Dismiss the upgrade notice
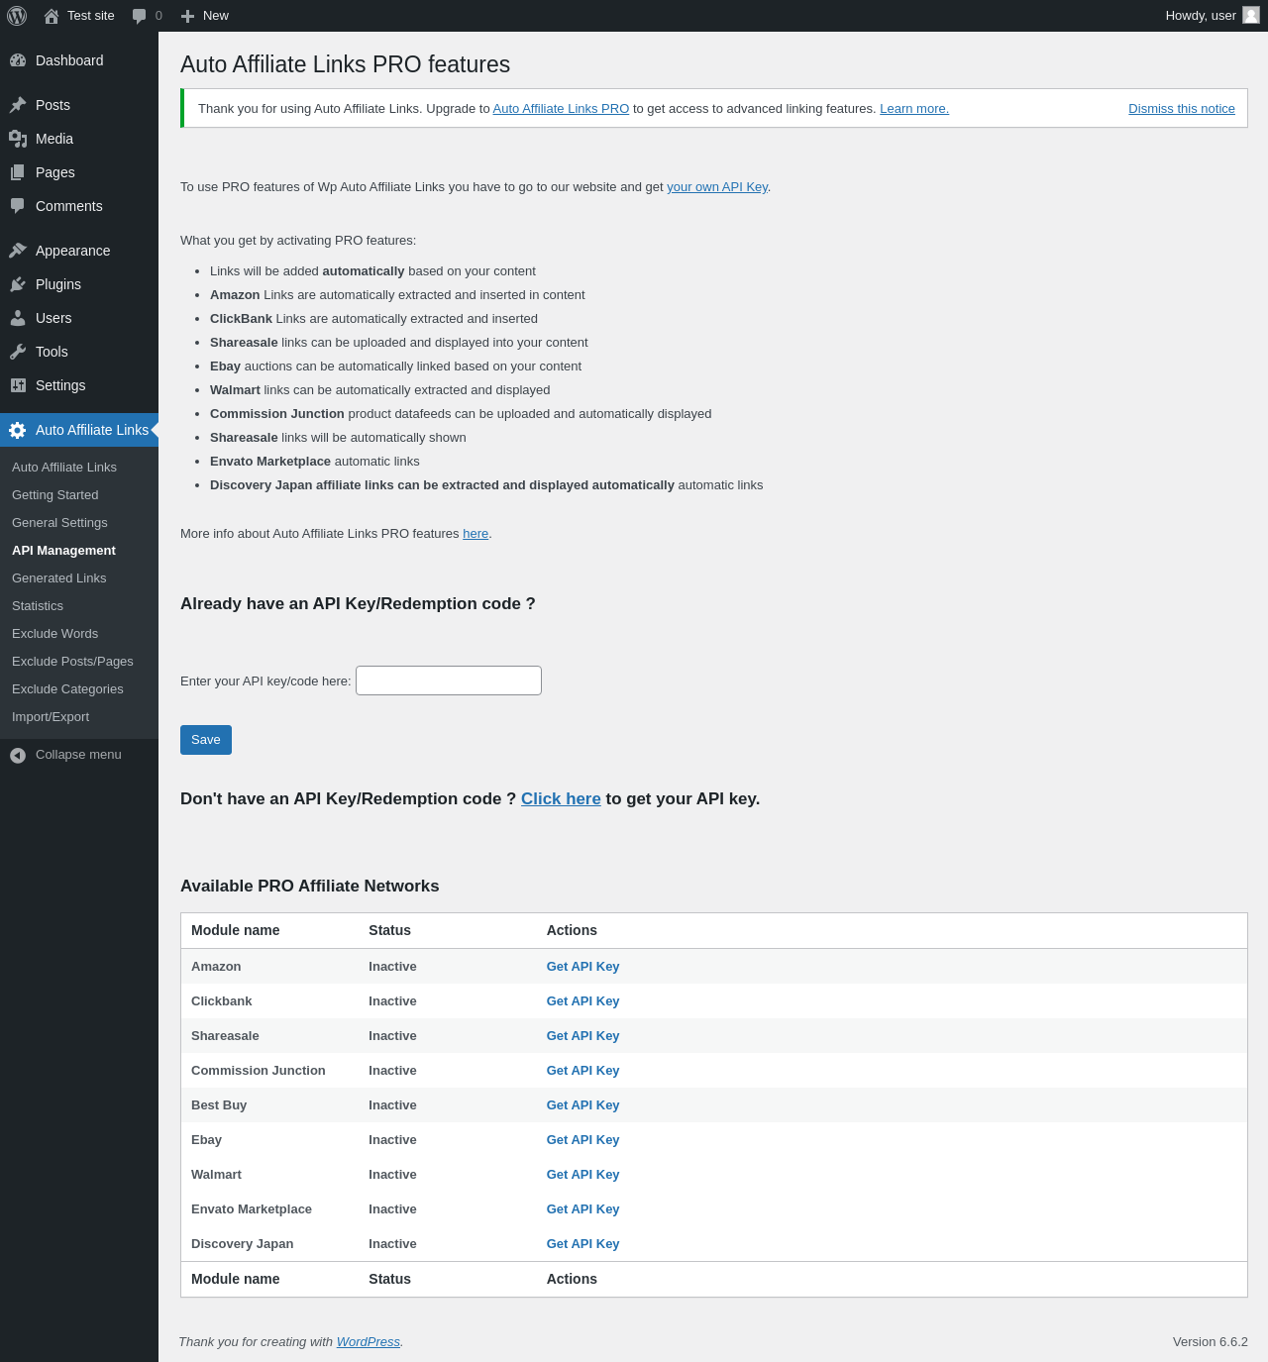This screenshot has height=1362, width=1268. (x=1181, y=109)
